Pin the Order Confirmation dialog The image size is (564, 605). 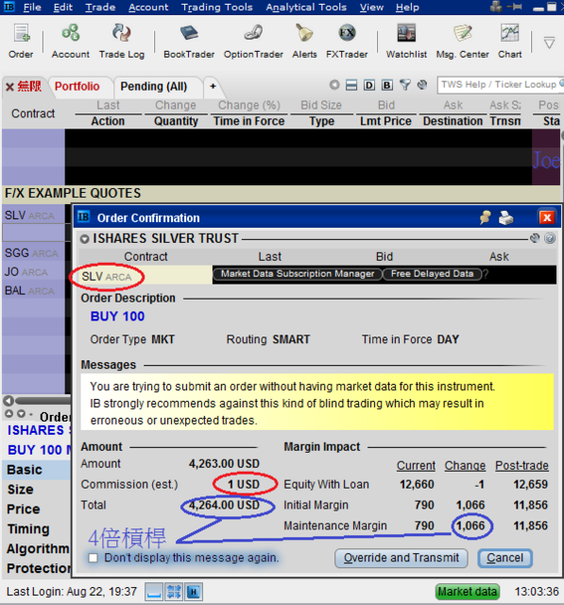486,217
